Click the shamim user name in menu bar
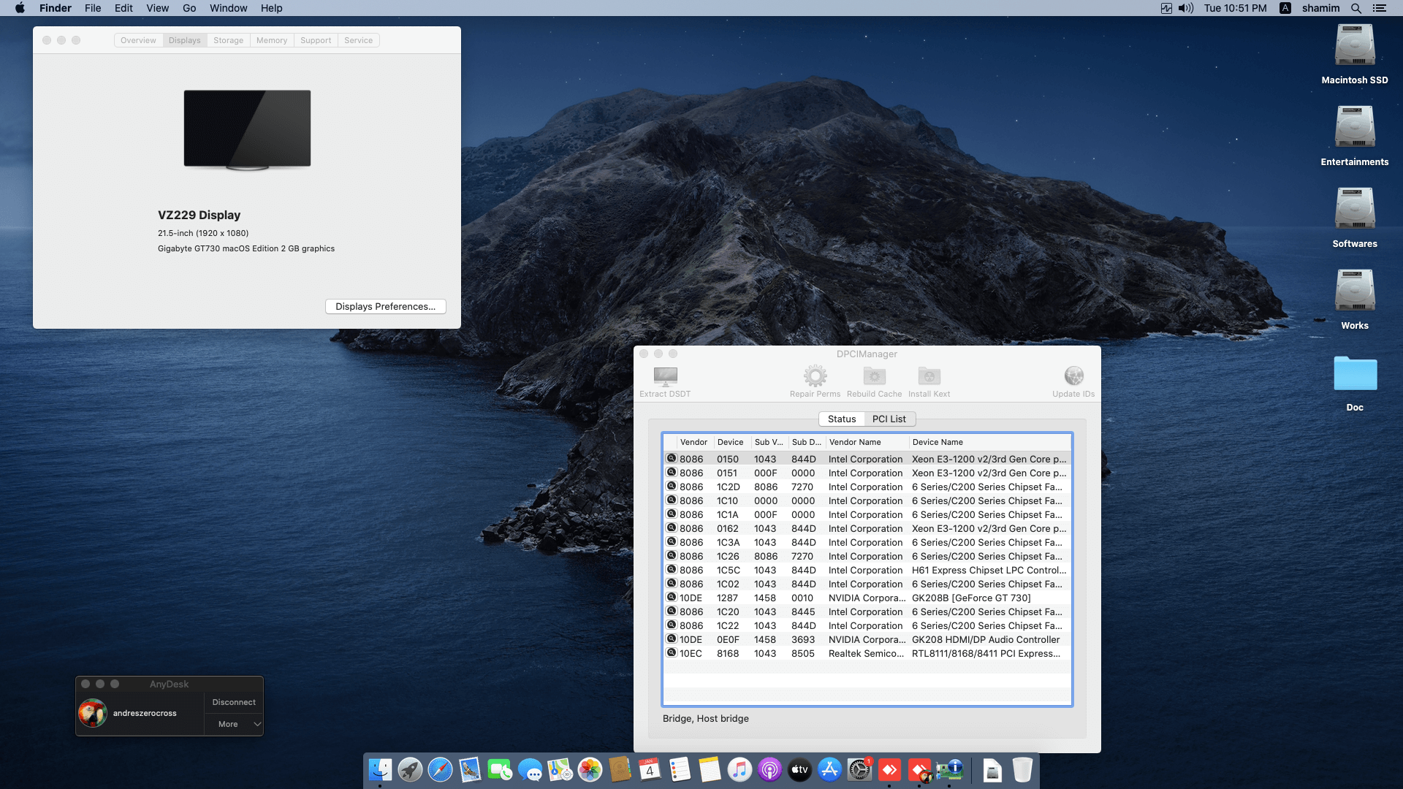 click(1320, 8)
